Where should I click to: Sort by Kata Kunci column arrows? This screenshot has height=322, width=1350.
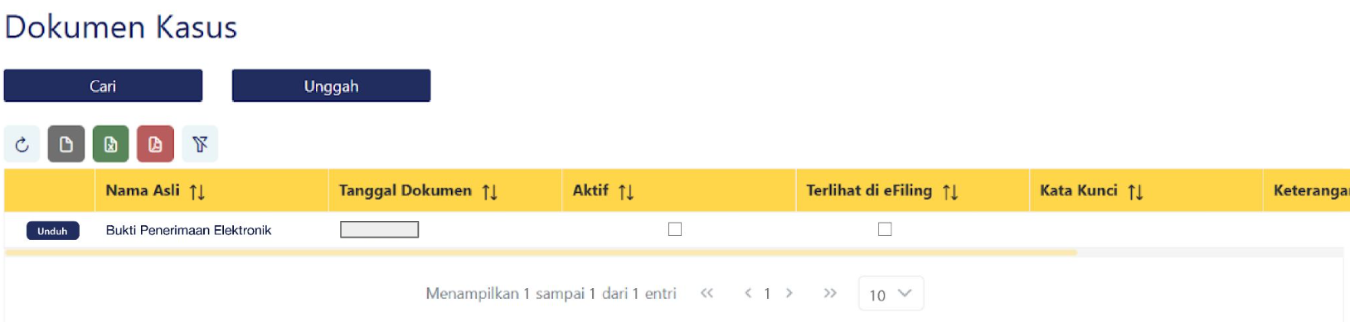[x=1136, y=192]
